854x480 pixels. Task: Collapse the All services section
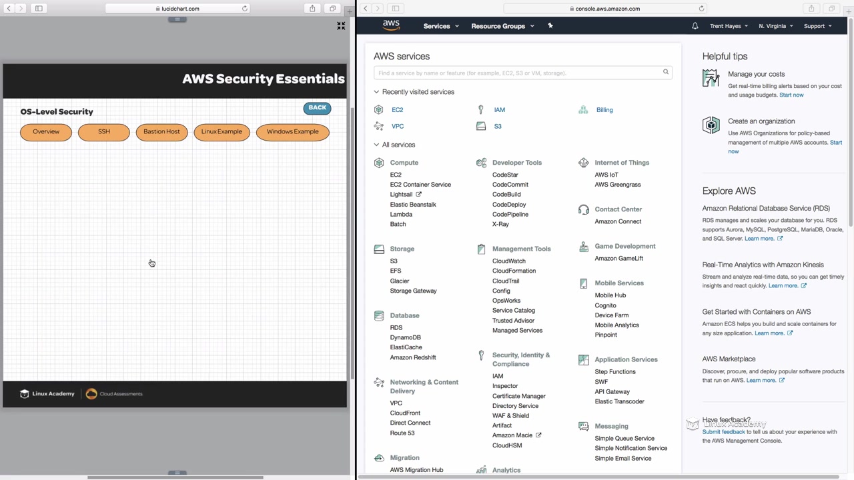point(376,145)
